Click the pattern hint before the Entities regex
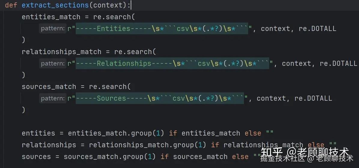The image size is (359, 168). tap(53, 29)
